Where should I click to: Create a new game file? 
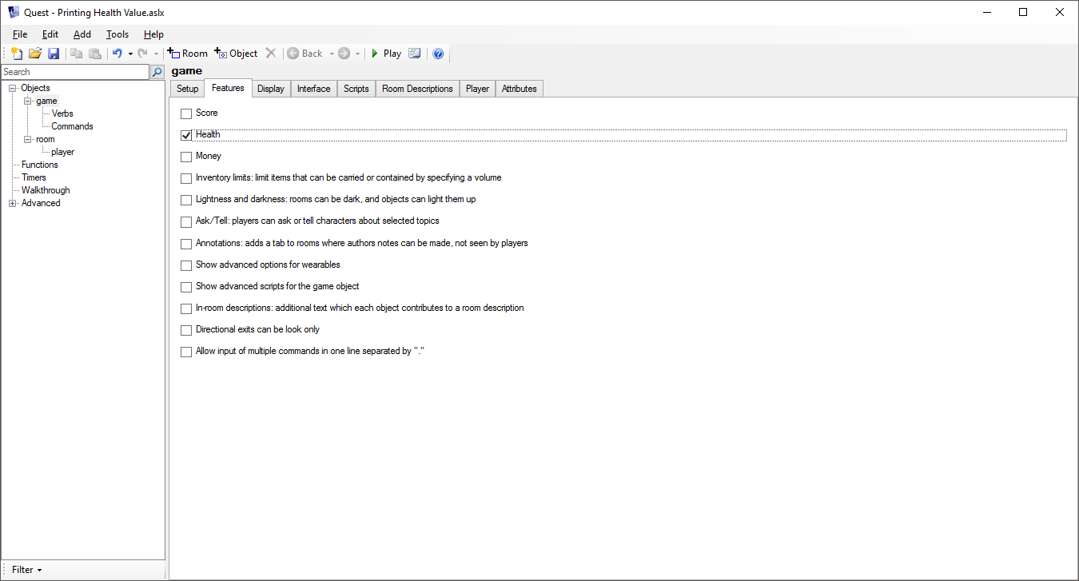17,54
